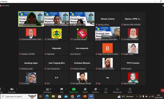Open Notes in the Zoom toolbar

point(130,90)
